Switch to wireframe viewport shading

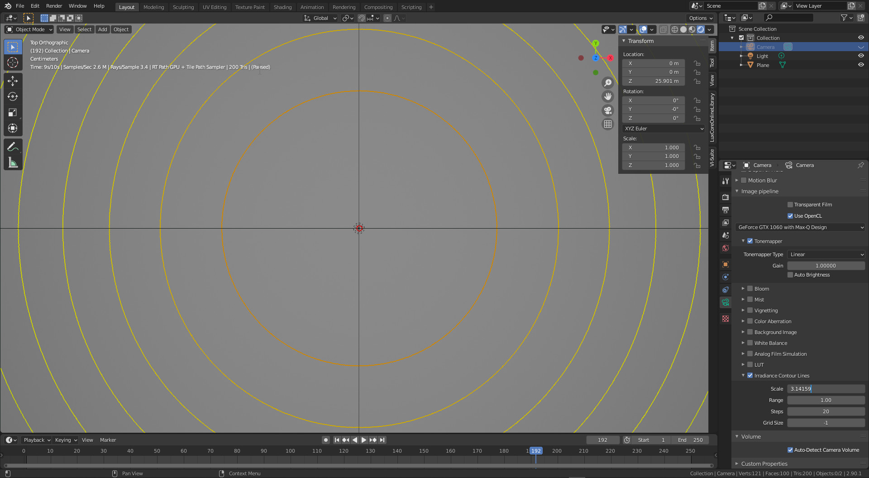(x=675, y=29)
